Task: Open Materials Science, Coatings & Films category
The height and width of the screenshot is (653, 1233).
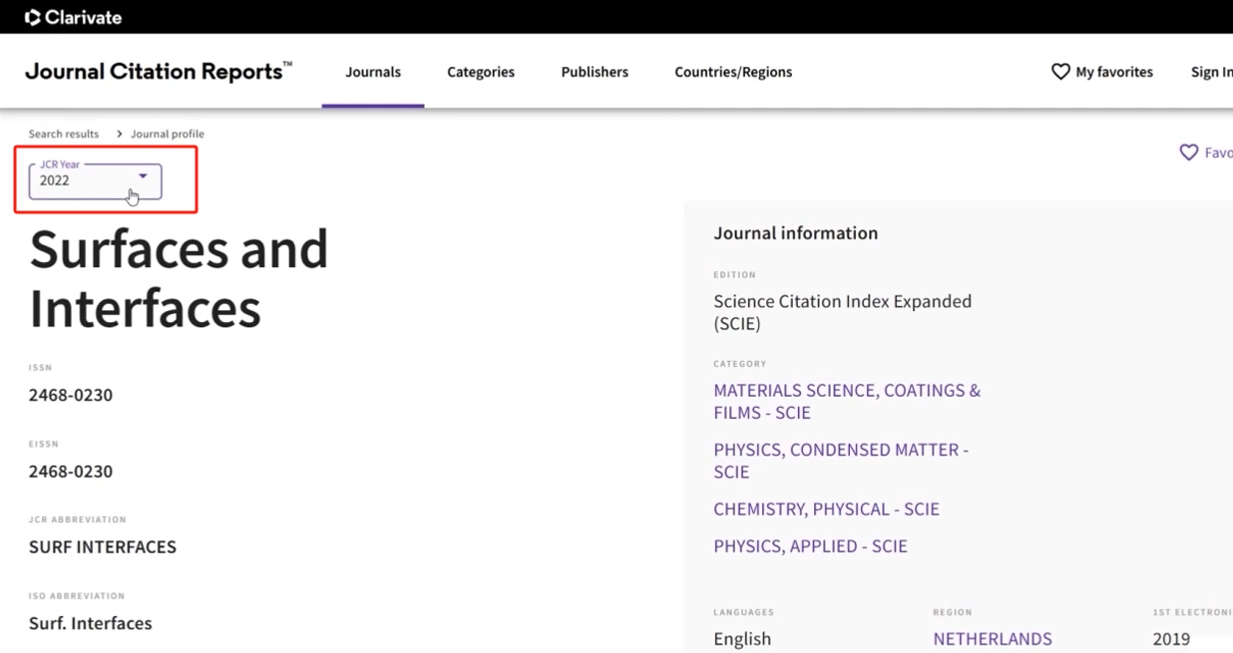Action: coord(847,401)
